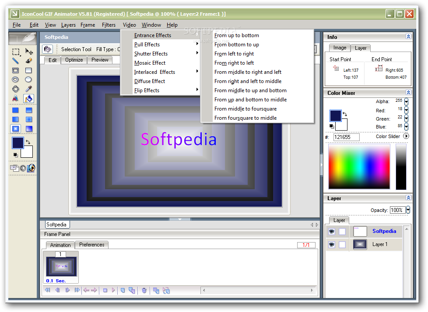Screen dimensions: 428x312
Task: Delete frame with the trash icon
Action: pos(144,291)
